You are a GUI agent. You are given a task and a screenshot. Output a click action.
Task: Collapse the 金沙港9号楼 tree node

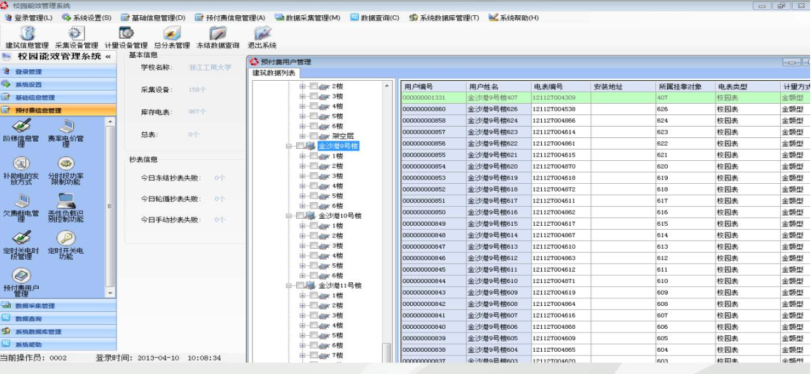289,146
